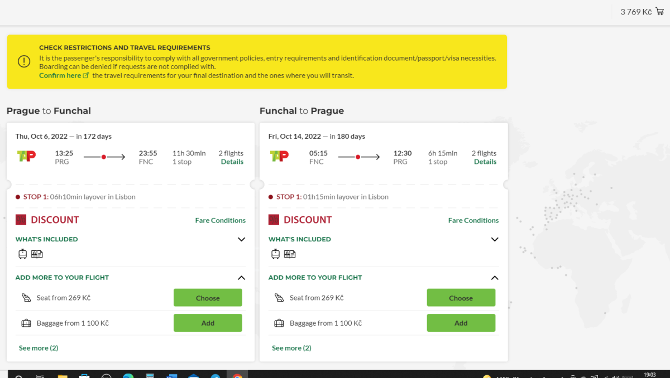Screen dimensions: 670x378
Task: Collapse Add More To Your Flight on return card
Action: pos(494,278)
